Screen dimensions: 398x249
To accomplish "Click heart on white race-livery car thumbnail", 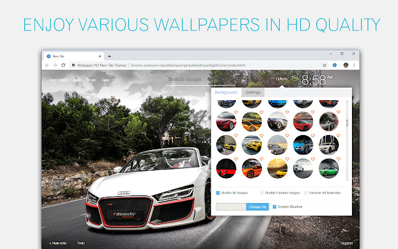I will pos(338,136).
